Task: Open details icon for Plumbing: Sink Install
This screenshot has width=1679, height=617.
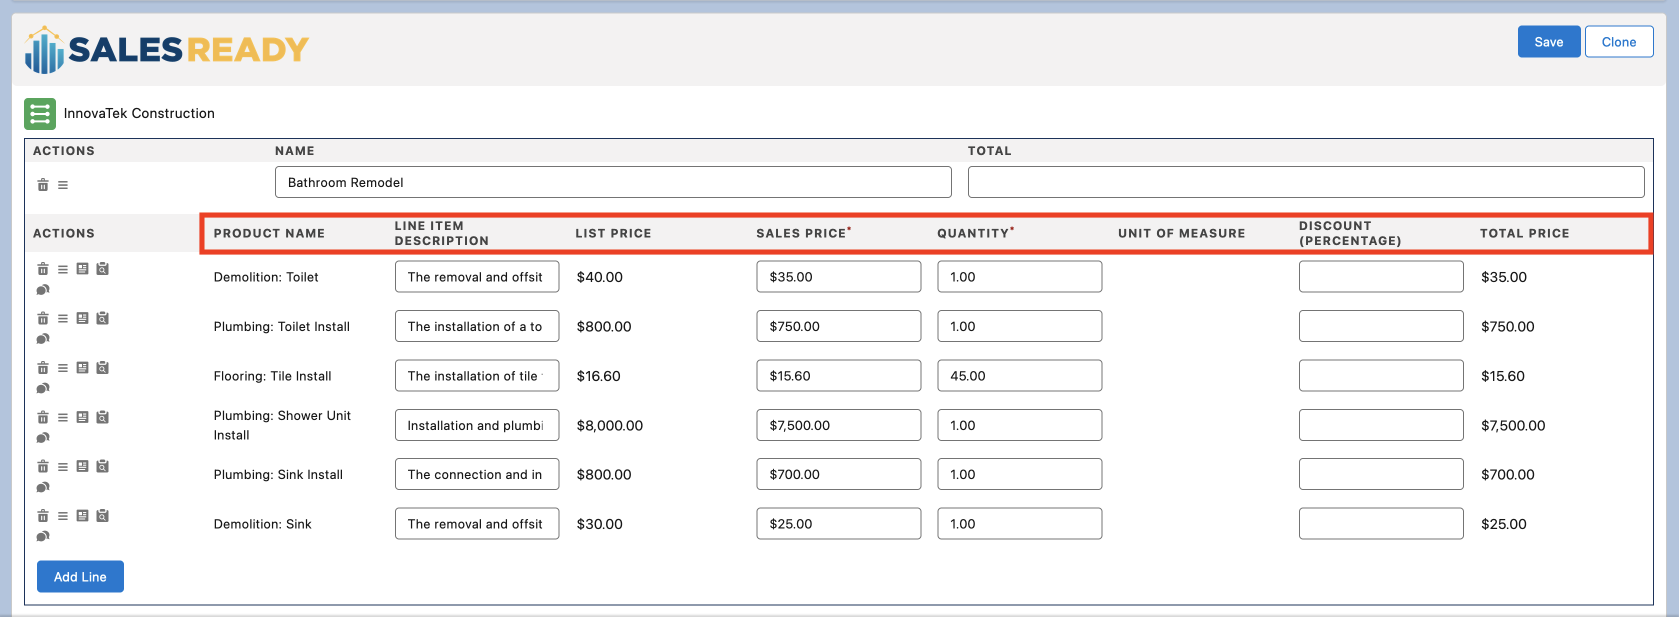Action: 82,466
